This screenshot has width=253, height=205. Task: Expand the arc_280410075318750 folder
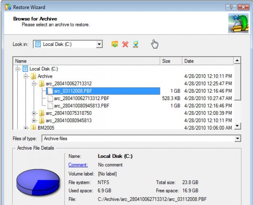tap(34, 113)
